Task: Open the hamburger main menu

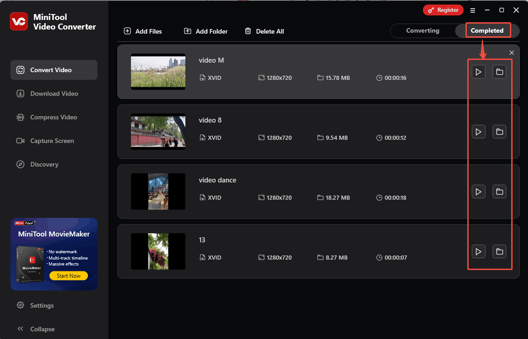Action: pyautogui.click(x=473, y=10)
